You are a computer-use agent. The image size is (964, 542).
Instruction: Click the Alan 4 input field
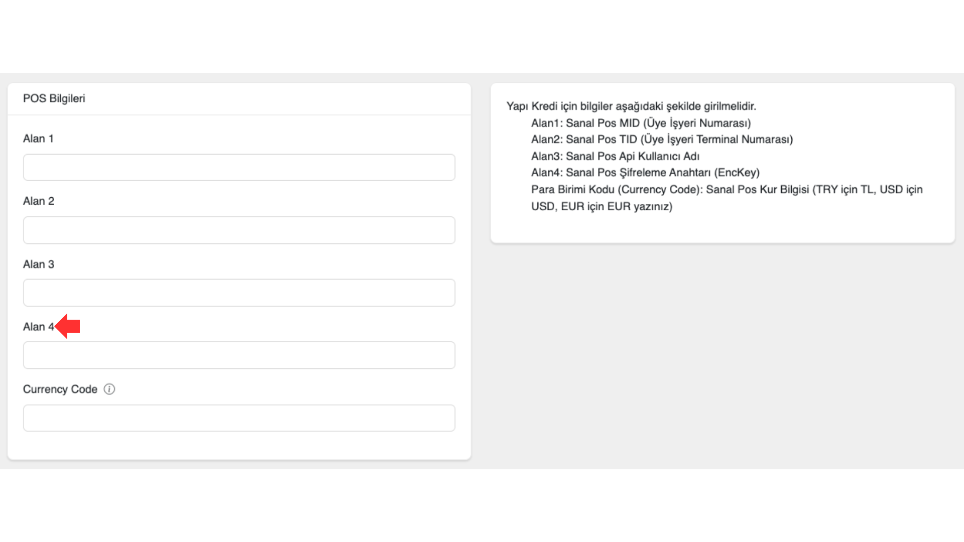coord(239,355)
